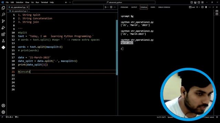Open the Terminal menu
220x123 pixels.
click(44, 2)
